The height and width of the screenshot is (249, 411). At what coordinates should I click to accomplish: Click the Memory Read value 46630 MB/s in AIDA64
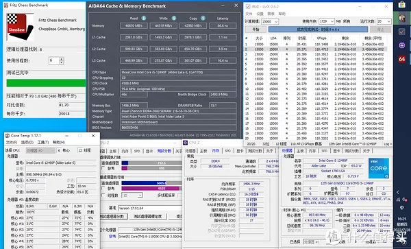(x=134, y=25)
